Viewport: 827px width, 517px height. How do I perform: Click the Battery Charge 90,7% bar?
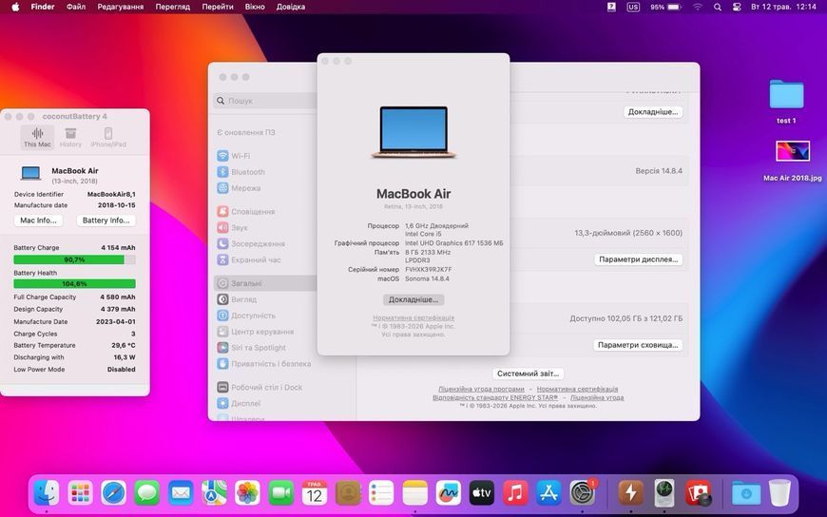[74, 259]
